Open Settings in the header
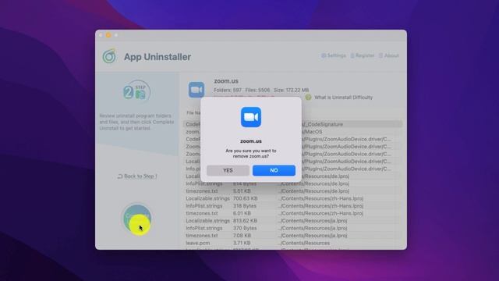Image resolution: width=499 pixels, height=281 pixels. (x=334, y=55)
